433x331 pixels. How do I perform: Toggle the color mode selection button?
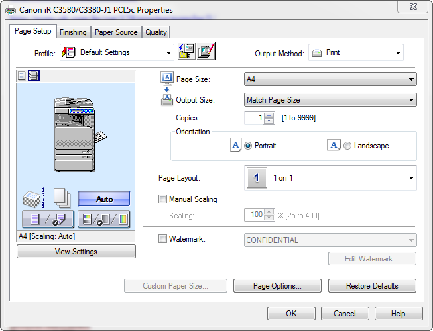tap(104, 219)
